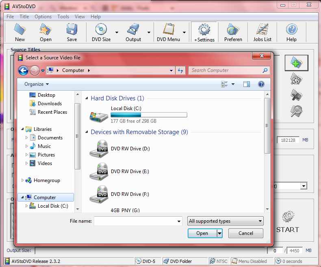Viewport: 321px width, 267px height.
Task: Click the Help toolbar icon
Action: pos(291,29)
